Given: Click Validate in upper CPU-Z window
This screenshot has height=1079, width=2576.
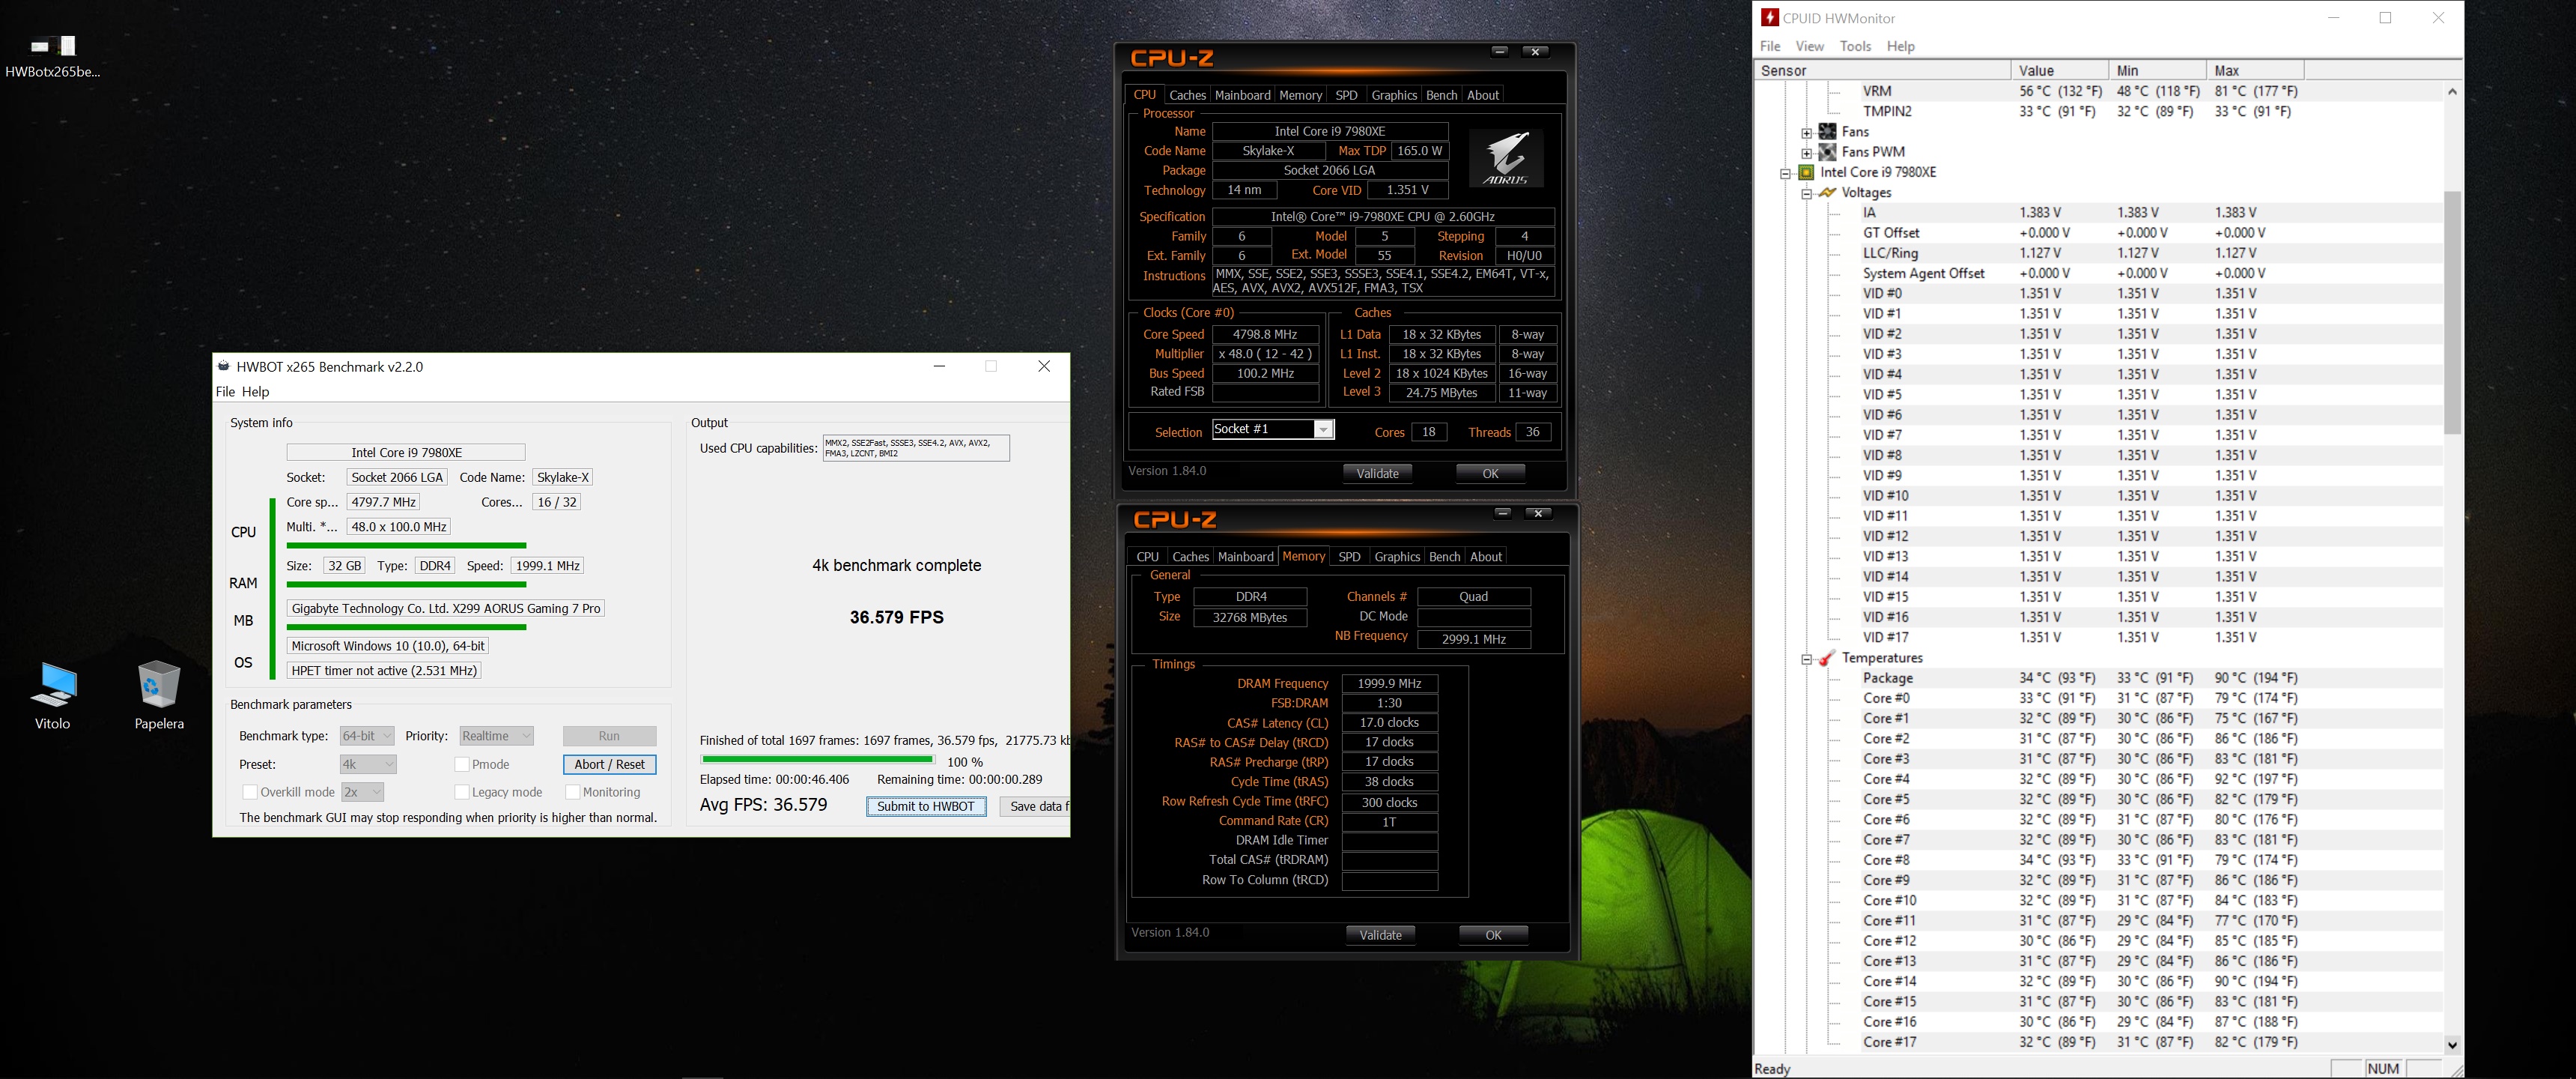Looking at the screenshot, I should coord(1377,474).
